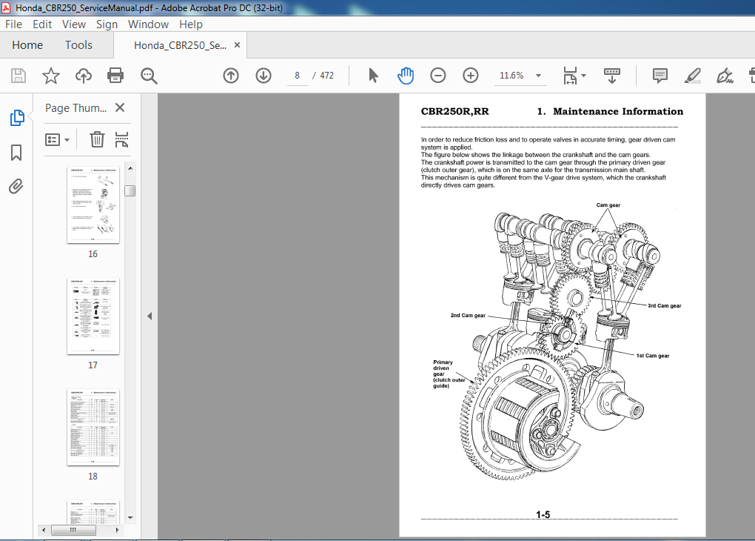Enable scrolling mode icon

click(x=612, y=76)
